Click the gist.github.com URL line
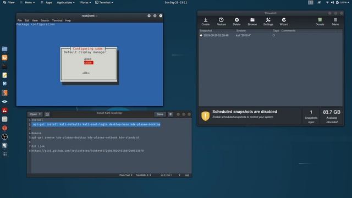The width and height of the screenshot is (352, 198). pos(87,151)
